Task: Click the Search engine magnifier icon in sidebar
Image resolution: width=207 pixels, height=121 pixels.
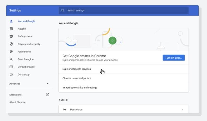Action: (11, 59)
